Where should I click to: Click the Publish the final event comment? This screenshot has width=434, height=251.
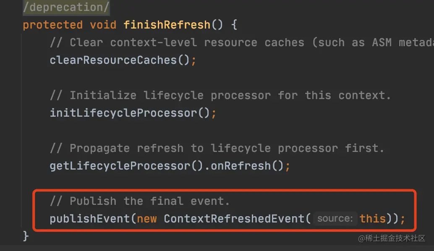pos(140,201)
